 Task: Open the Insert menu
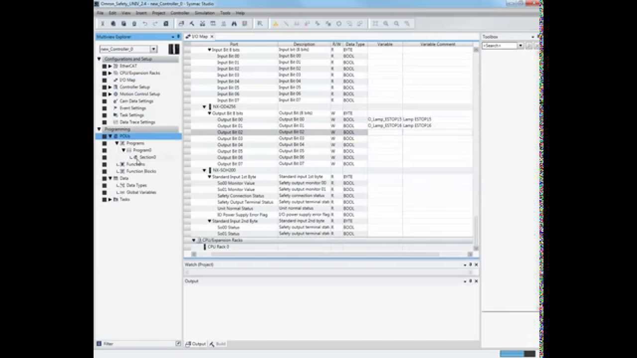tap(141, 13)
